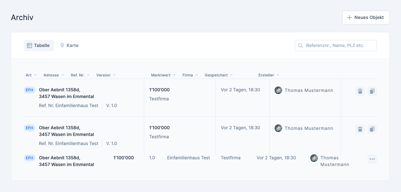
Task: Click the avatar in the last row
Action: click(x=314, y=158)
